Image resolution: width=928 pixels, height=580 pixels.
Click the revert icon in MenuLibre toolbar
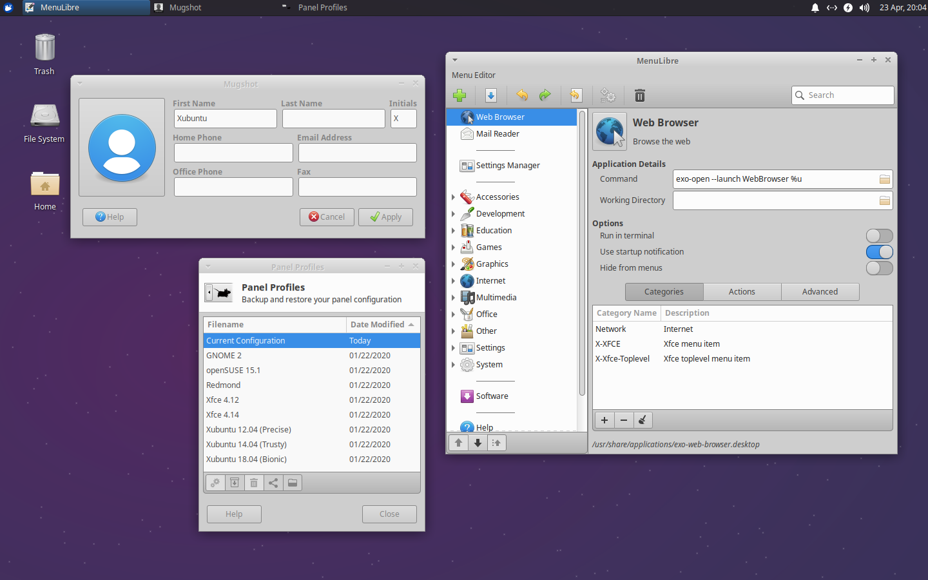[575, 95]
